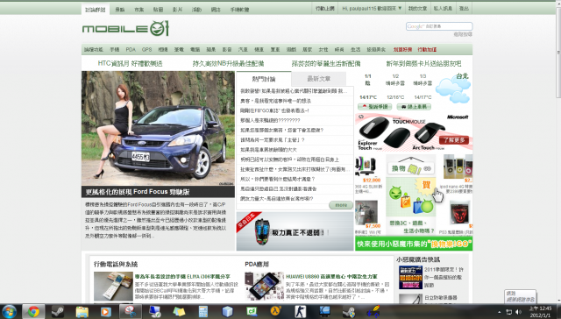Open 行動上網 link in top bar
This screenshot has width=561, height=319.
[x=325, y=8]
